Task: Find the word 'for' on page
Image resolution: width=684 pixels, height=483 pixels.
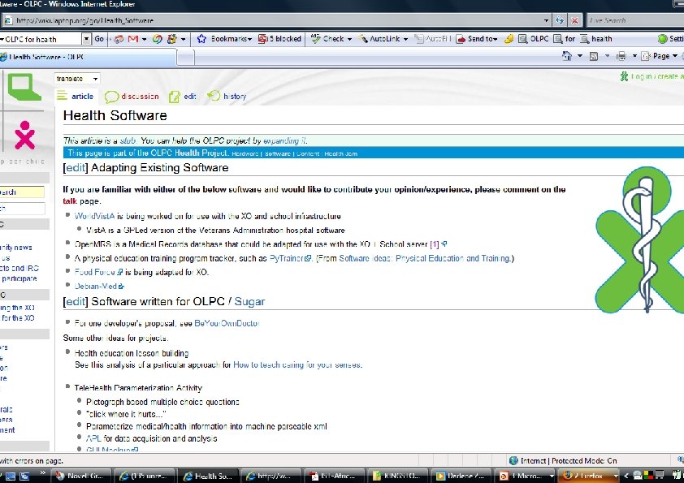Action: coord(564,39)
